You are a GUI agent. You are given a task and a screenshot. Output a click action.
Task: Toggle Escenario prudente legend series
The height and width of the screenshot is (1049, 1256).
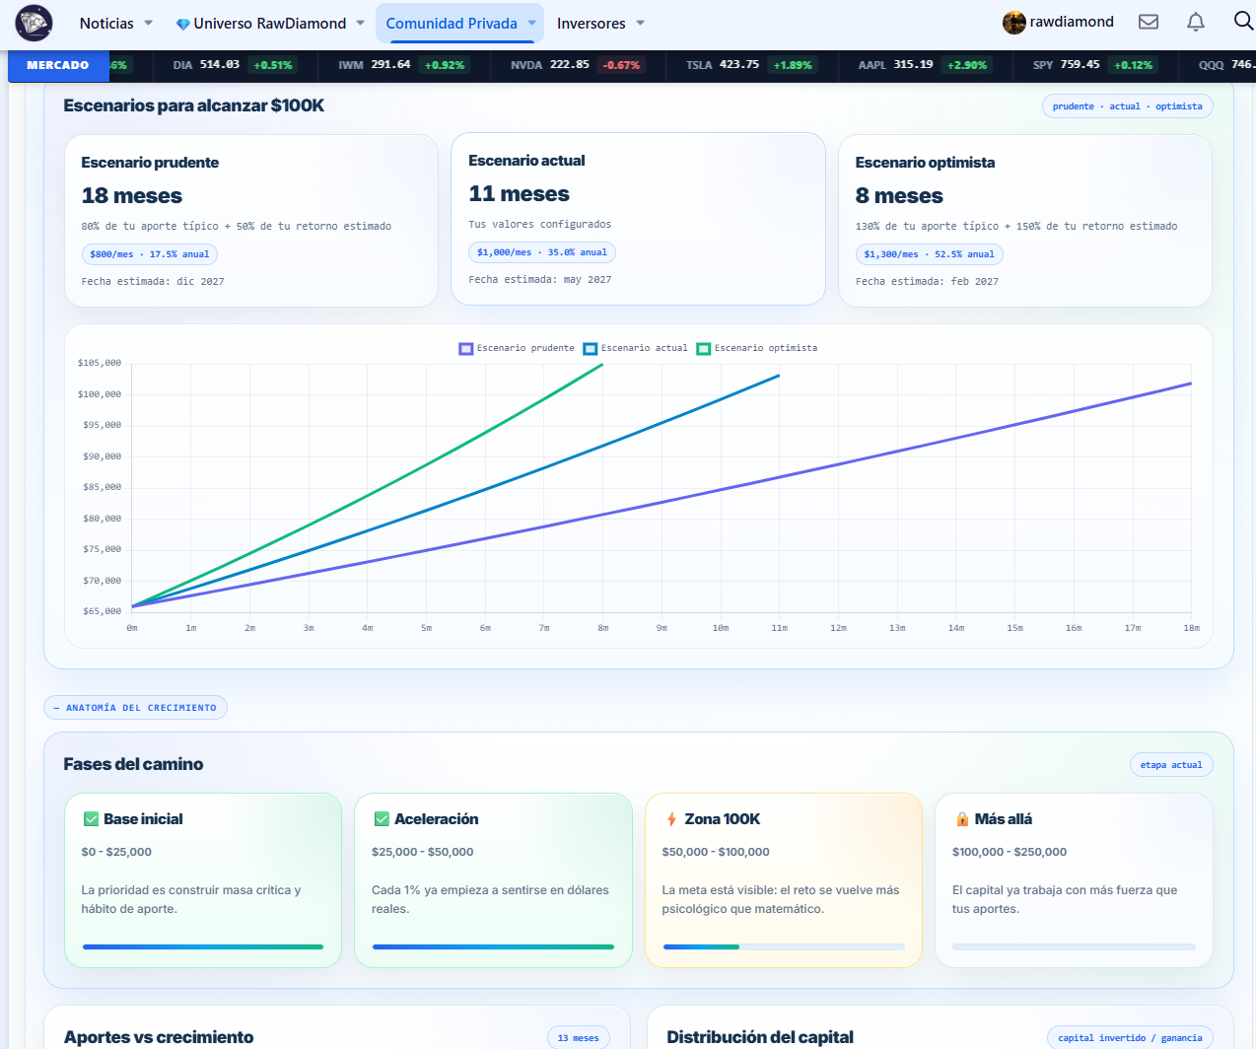517,348
